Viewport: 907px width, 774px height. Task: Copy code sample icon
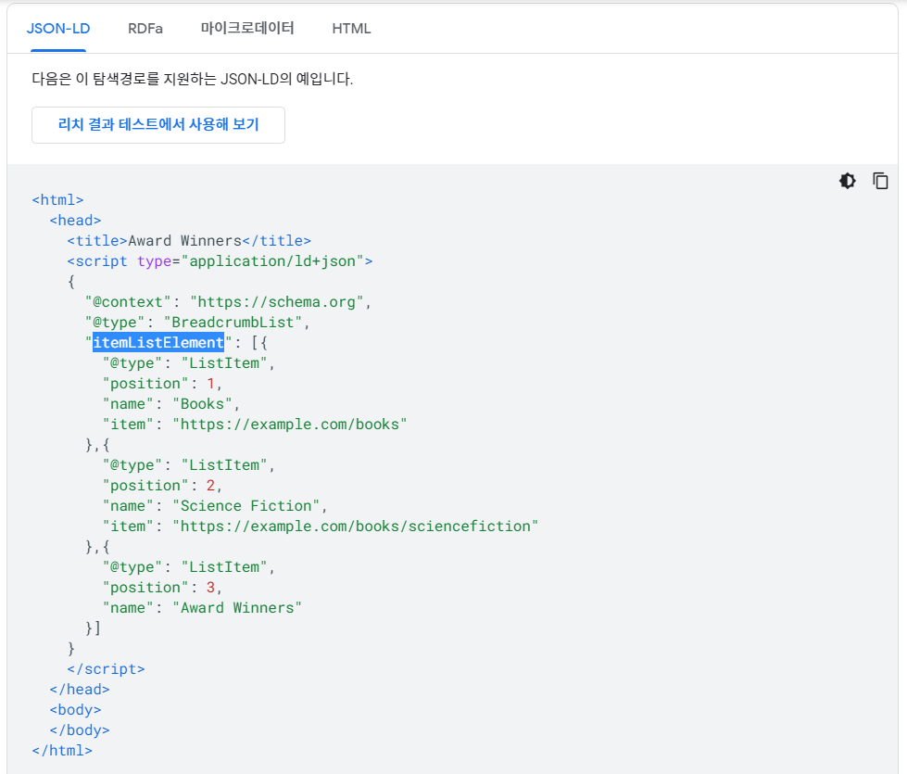click(x=880, y=181)
